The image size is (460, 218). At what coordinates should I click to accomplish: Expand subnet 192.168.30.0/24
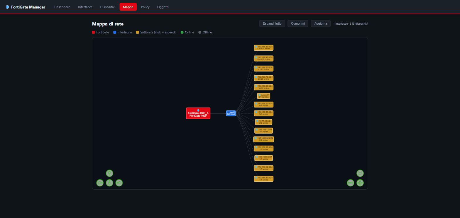click(x=263, y=48)
